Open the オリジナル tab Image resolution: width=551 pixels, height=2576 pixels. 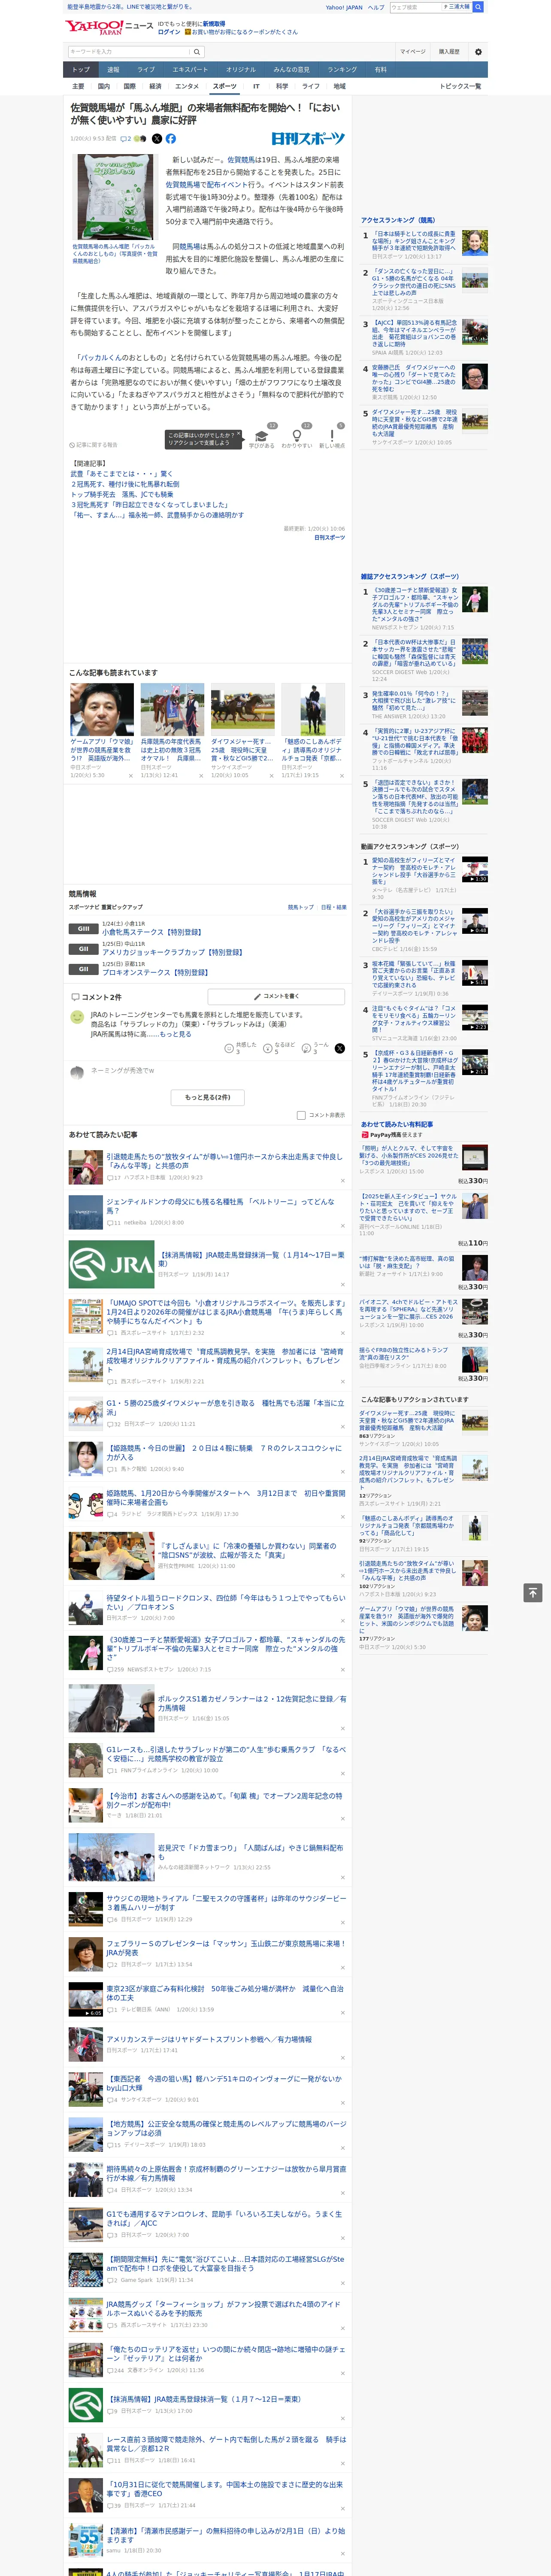[241, 70]
